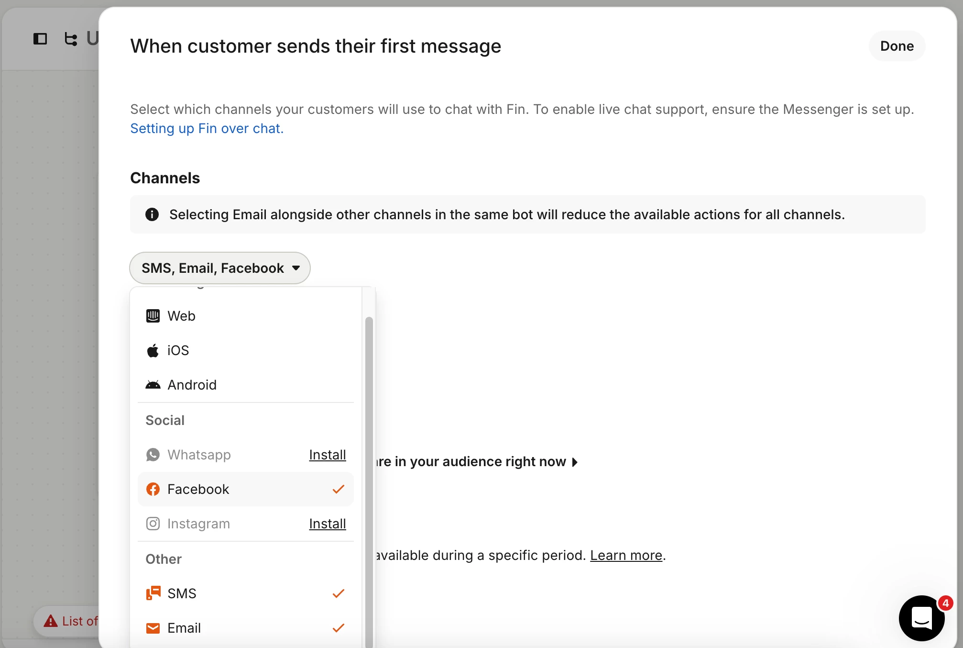This screenshot has height=648, width=963.
Task: Toggle the Email checkmark
Action: [339, 628]
